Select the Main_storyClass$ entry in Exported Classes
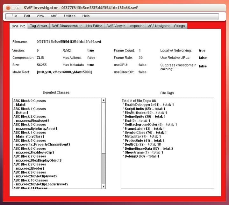 (30, 136)
